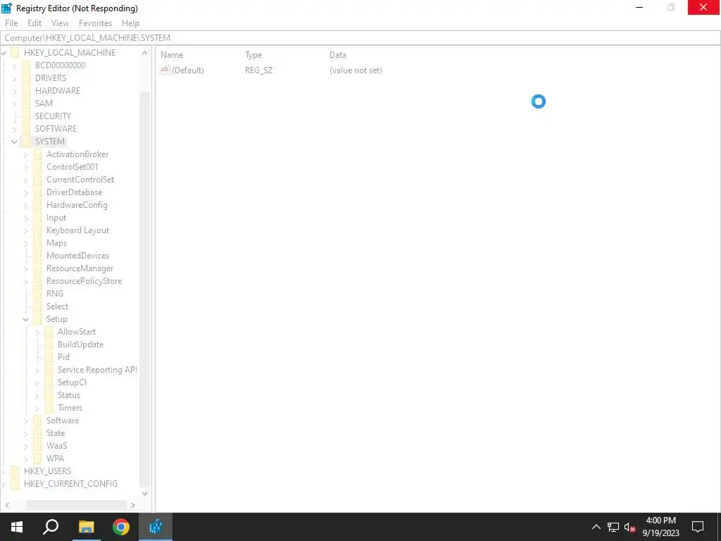Expand the HKEY_USERS hive
Screen dimensions: 721x541
coord(4,471)
